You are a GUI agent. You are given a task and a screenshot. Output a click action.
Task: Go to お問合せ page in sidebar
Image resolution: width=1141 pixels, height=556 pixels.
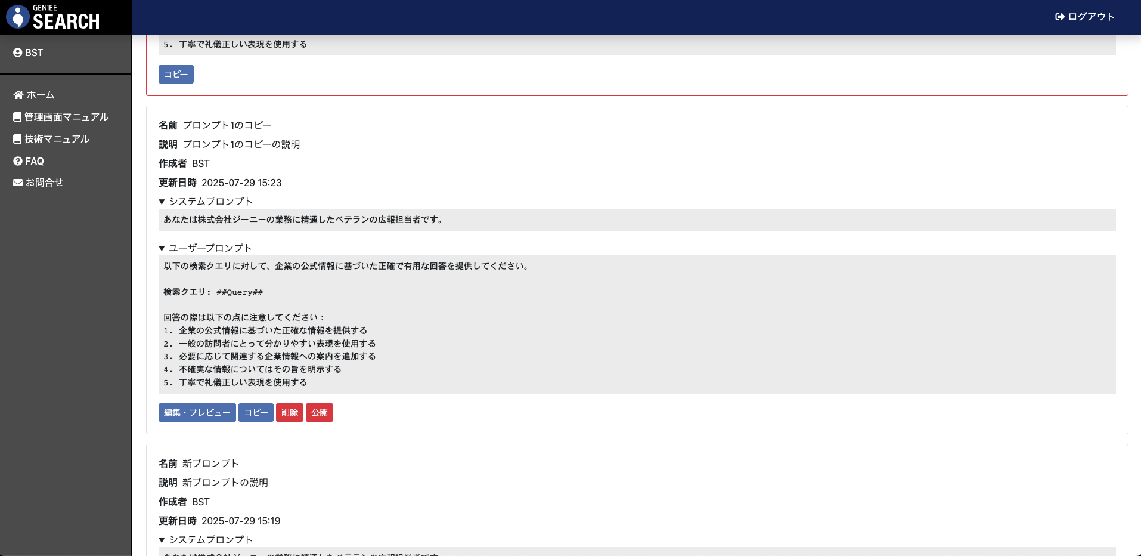pyautogui.click(x=44, y=183)
